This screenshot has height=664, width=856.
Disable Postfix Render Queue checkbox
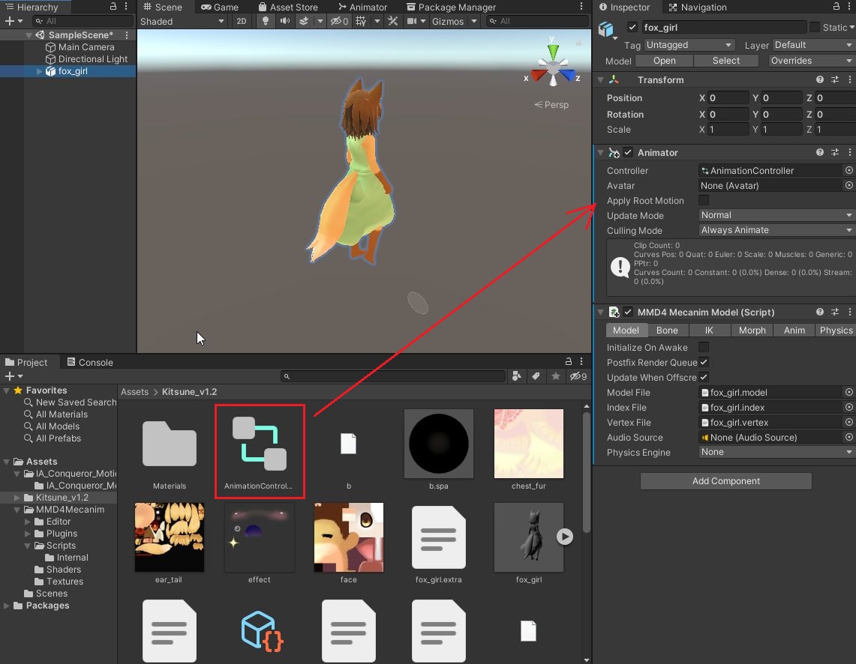coord(704,362)
